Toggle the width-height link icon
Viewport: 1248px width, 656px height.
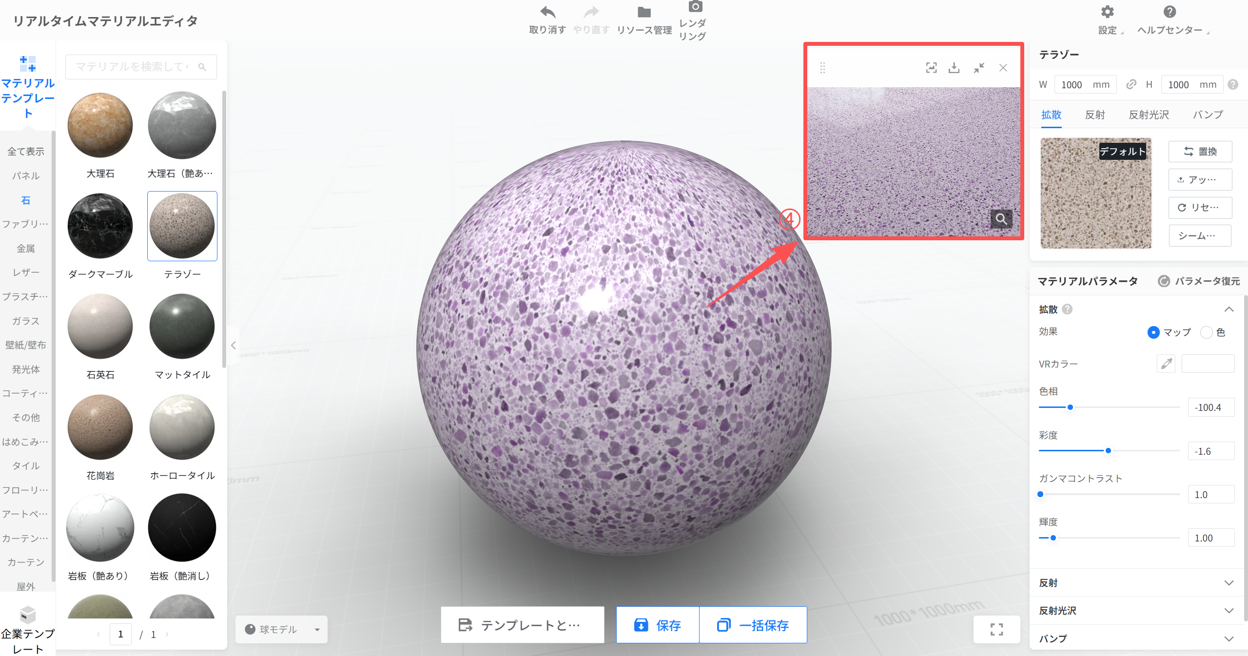[x=1131, y=84]
